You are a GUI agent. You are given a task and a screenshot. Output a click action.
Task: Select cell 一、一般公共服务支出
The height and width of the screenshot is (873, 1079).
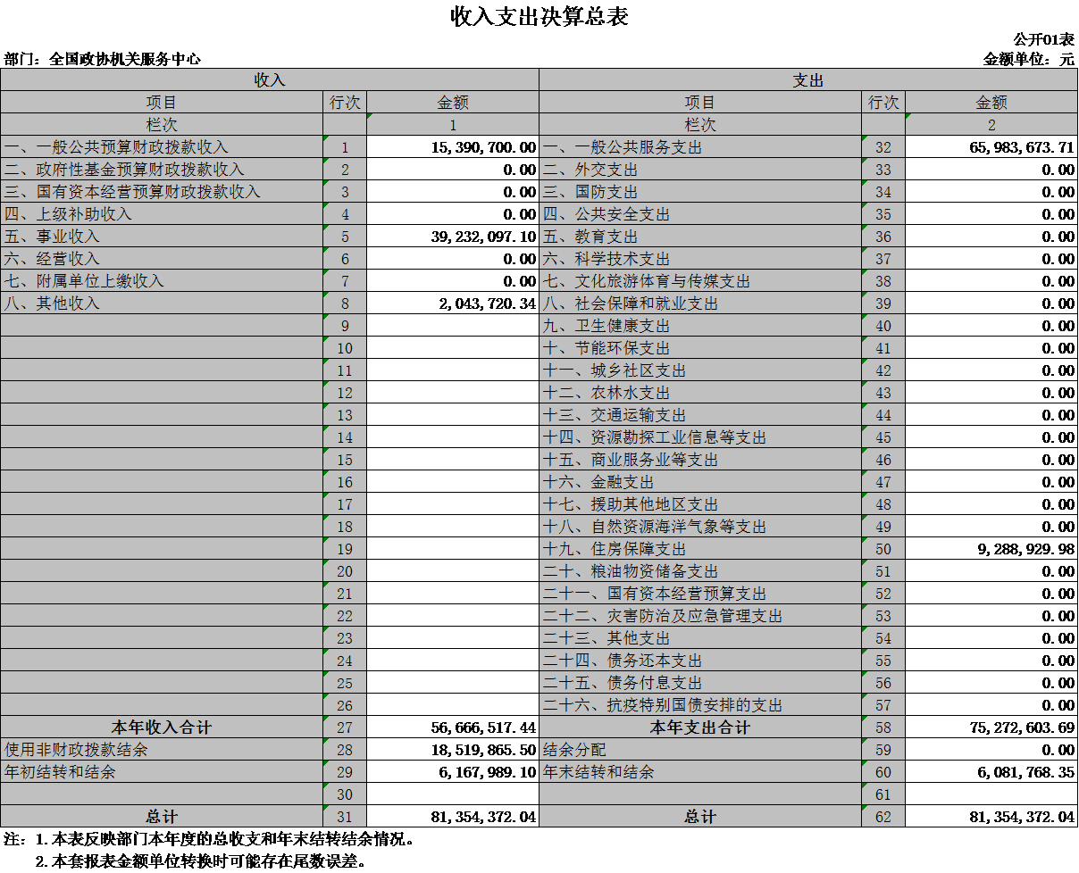coord(700,147)
